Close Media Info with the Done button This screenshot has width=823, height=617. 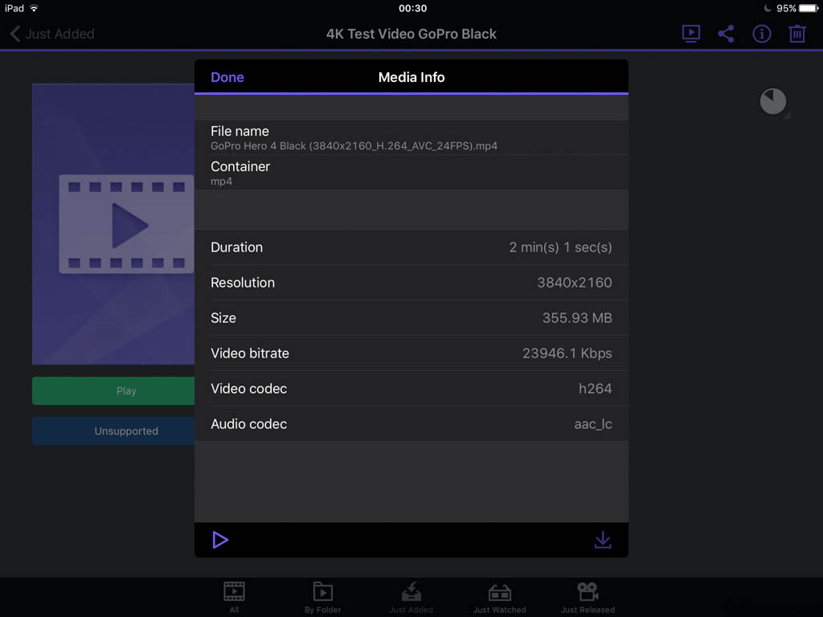[x=227, y=77]
